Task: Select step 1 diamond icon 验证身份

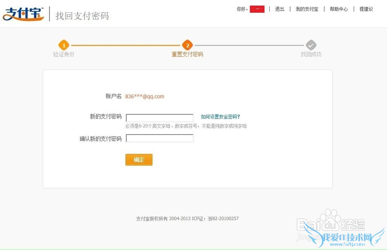Action: click(64, 45)
